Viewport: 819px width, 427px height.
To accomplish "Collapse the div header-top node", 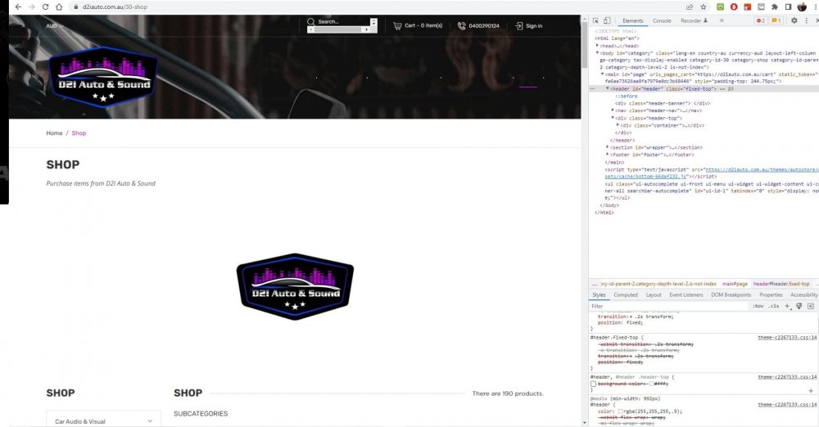I will [x=613, y=118].
